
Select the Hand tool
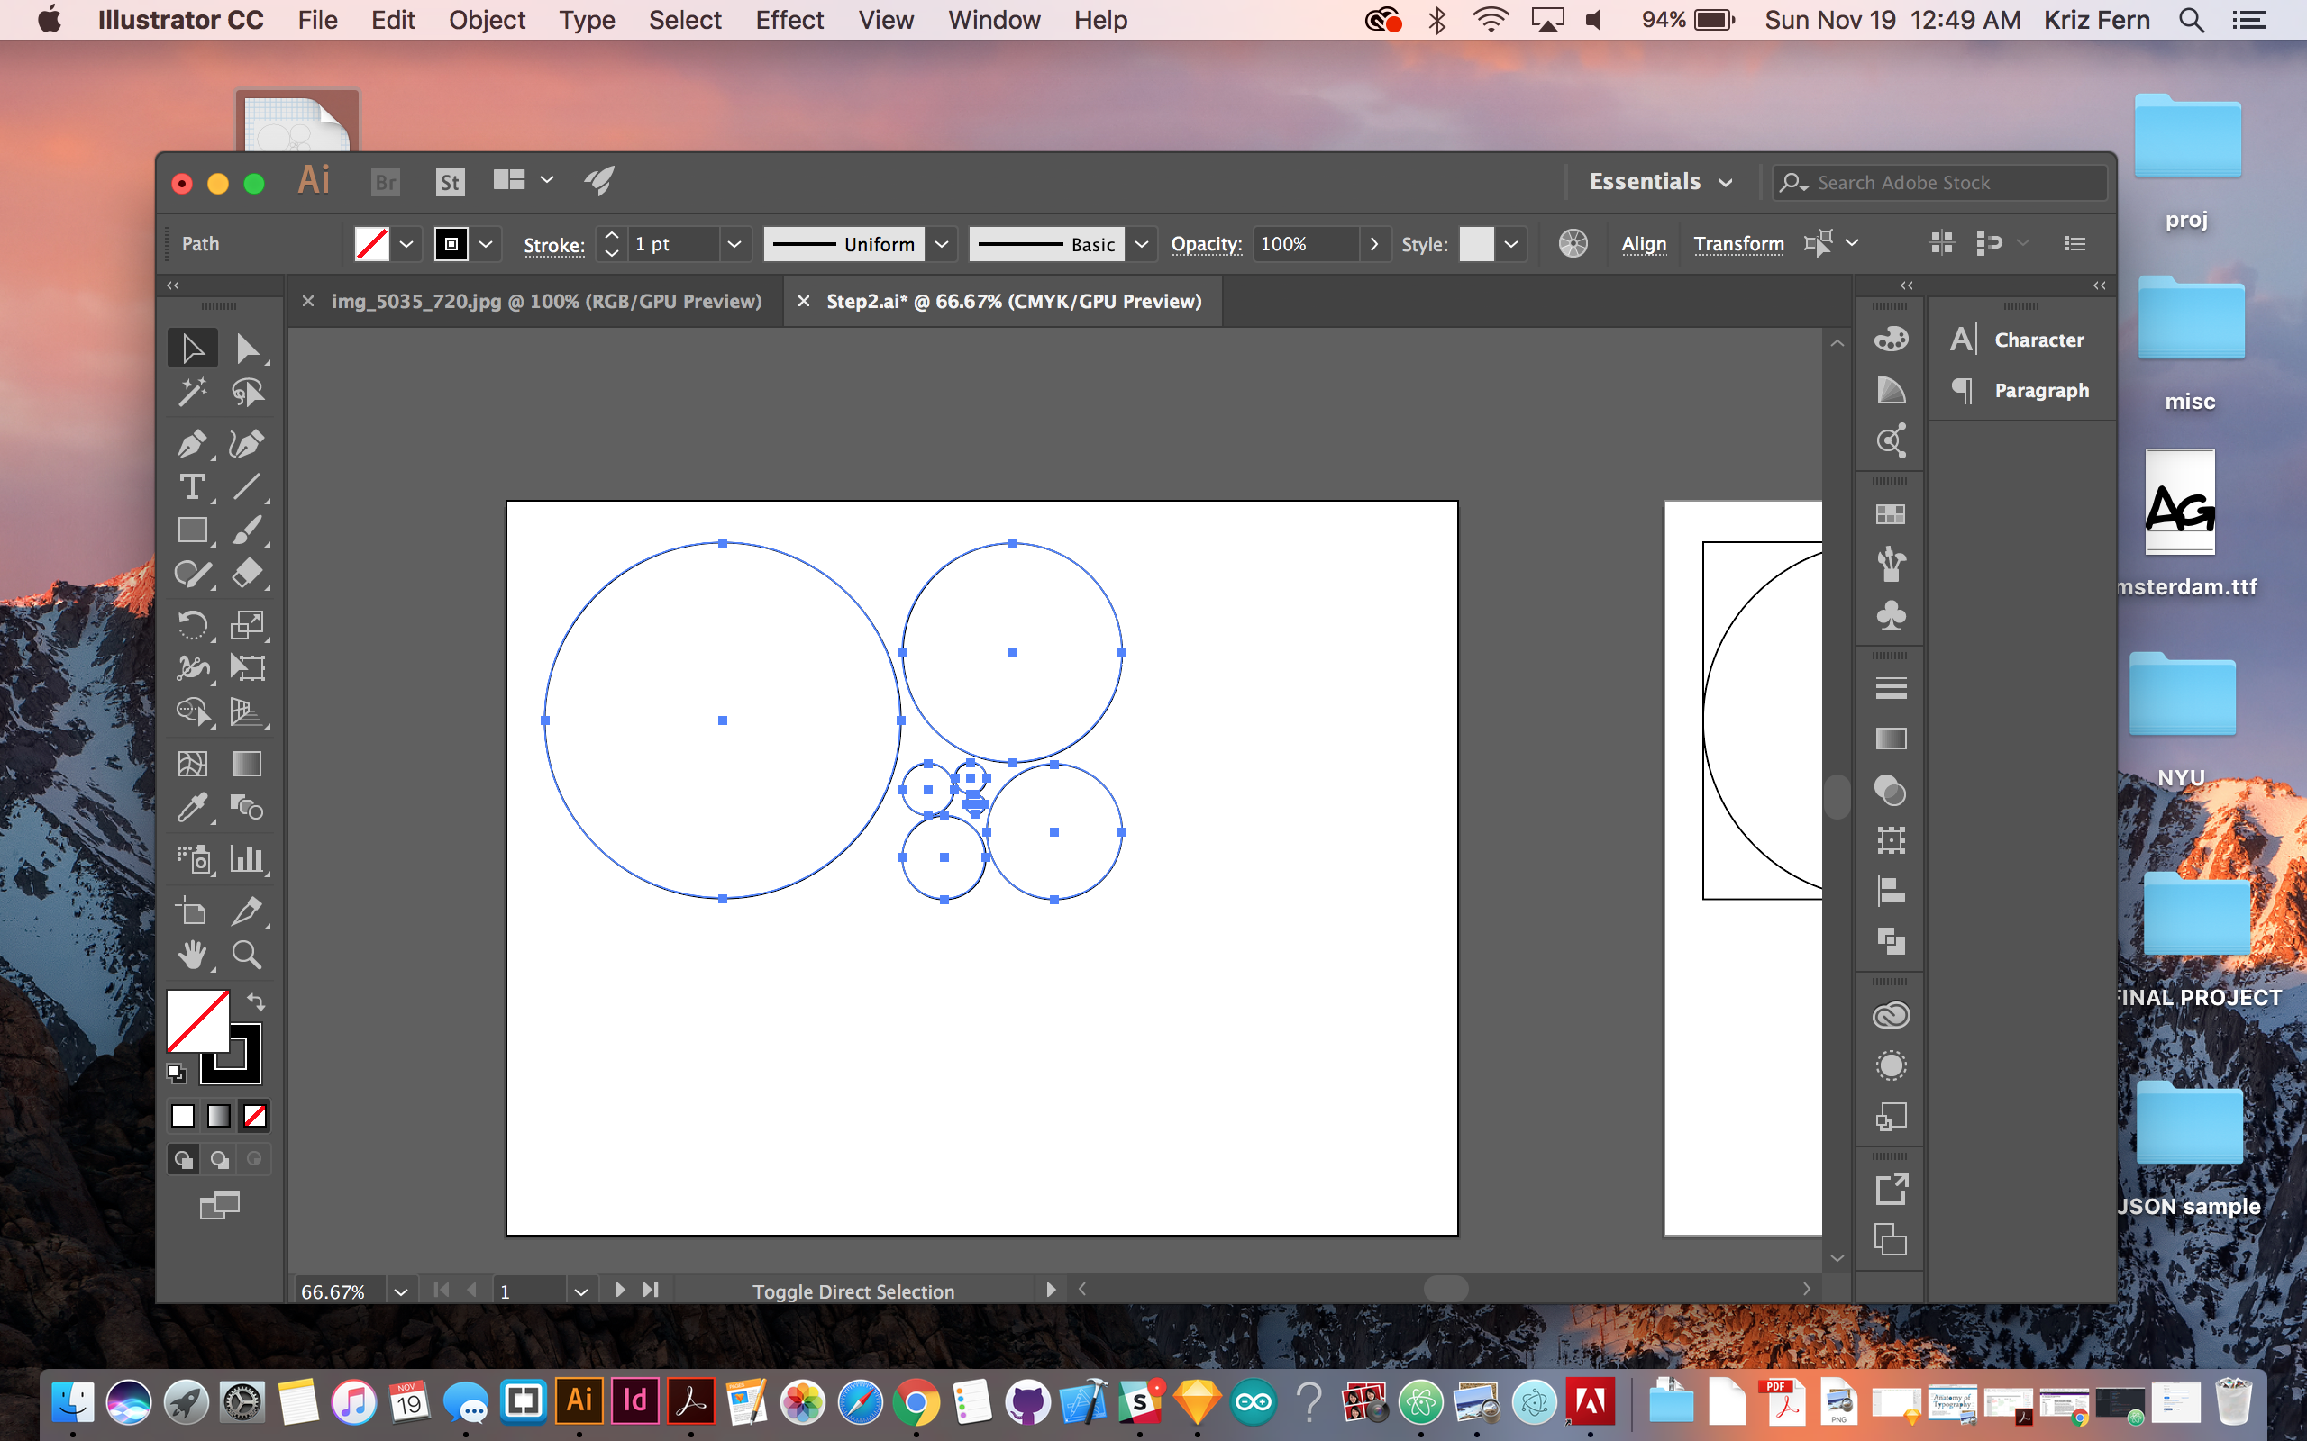192,954
